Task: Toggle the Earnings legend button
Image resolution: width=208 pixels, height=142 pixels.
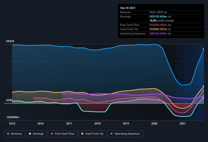Action: point(36,134)
